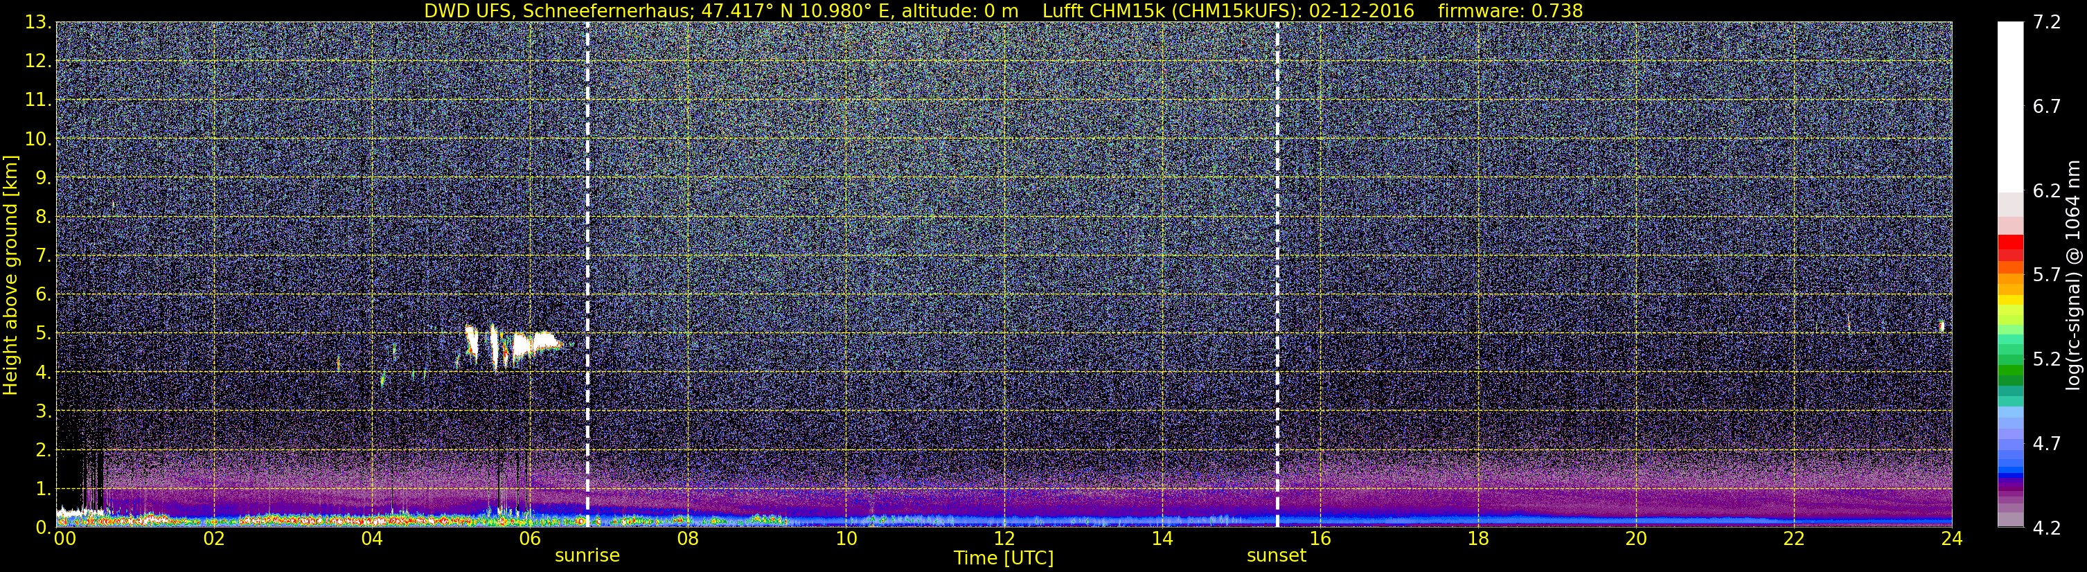The height and width of the screenshot is (572, 2087).
Task: Click the "3." tick on the height axis
Action: click(x=42, y=411)
